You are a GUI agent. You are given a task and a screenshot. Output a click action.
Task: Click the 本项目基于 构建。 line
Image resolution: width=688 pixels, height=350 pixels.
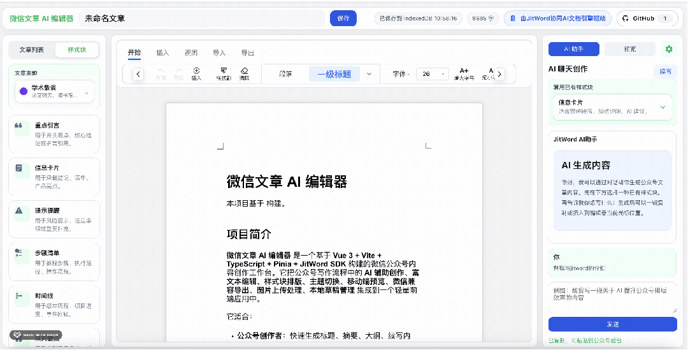(x=256, y=204)
